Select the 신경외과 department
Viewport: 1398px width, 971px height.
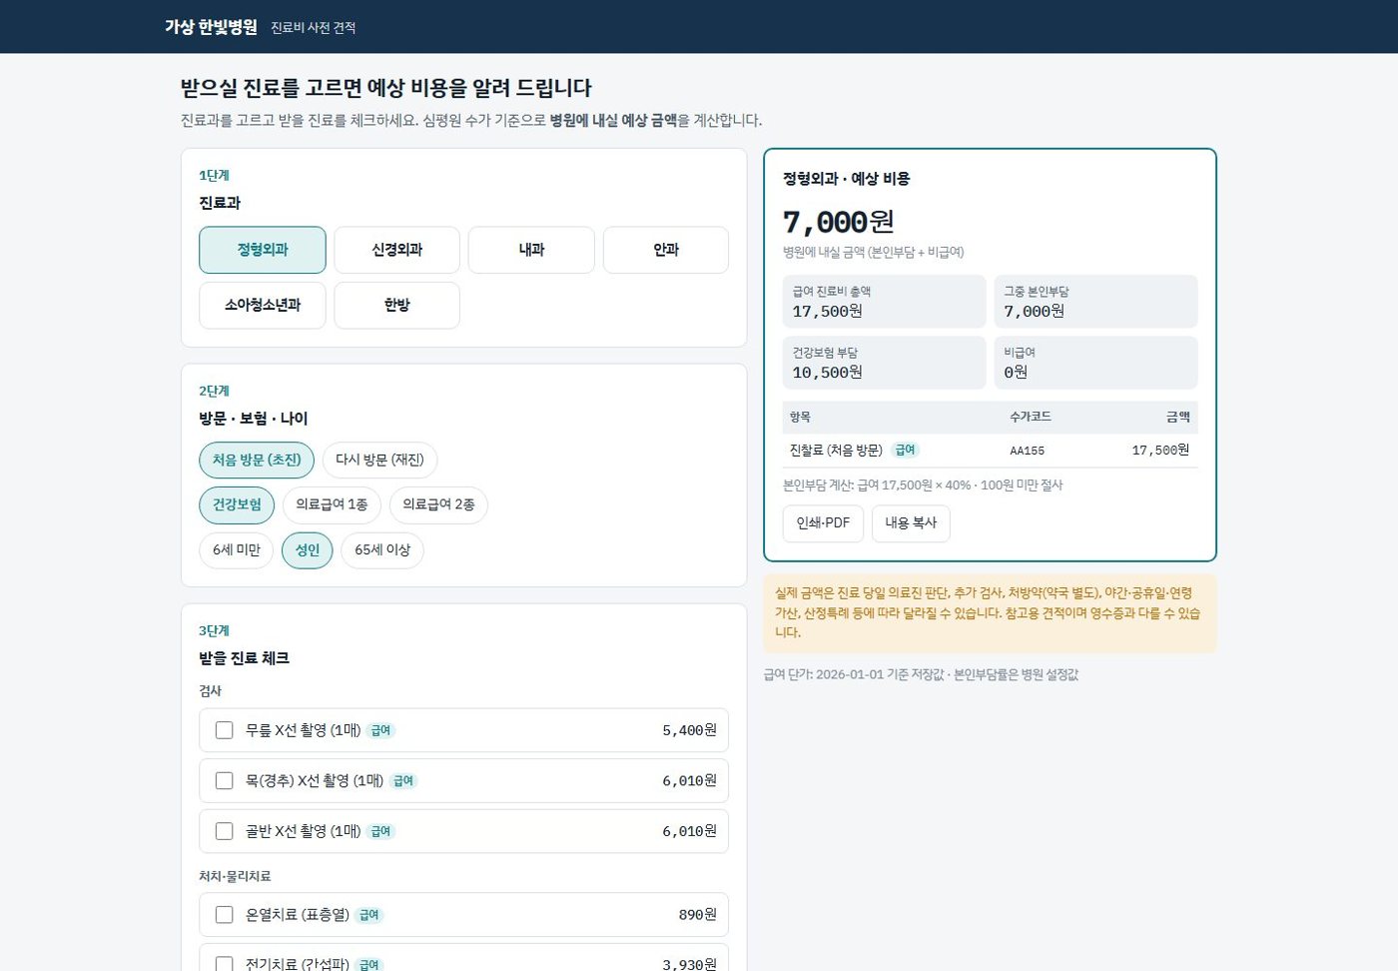point(396,250)
